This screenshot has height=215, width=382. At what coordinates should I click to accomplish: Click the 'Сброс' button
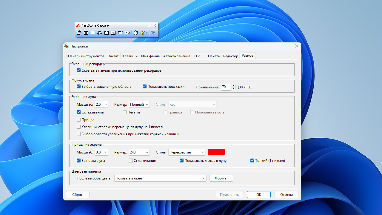(x=77, y=195)
